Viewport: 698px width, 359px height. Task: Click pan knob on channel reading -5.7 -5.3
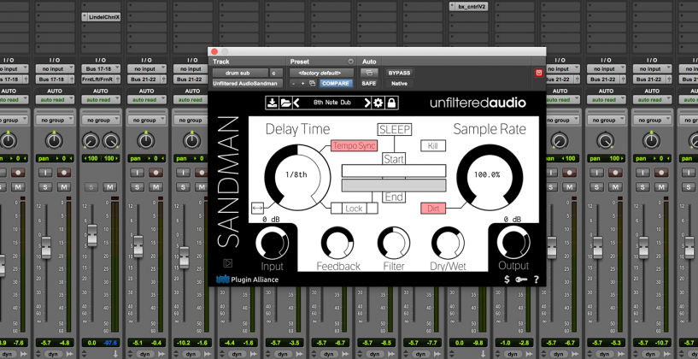606,140
